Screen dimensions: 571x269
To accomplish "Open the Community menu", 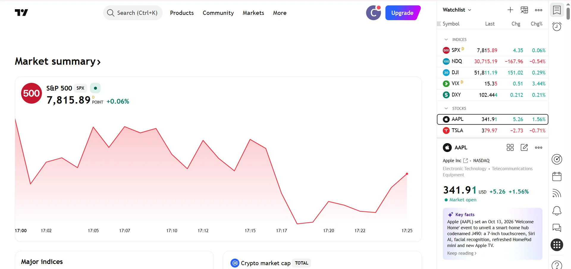I will 218,13.
